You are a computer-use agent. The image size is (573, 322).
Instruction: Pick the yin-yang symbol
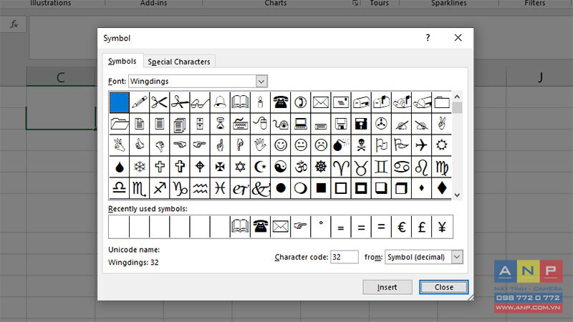tap(280, 167)
